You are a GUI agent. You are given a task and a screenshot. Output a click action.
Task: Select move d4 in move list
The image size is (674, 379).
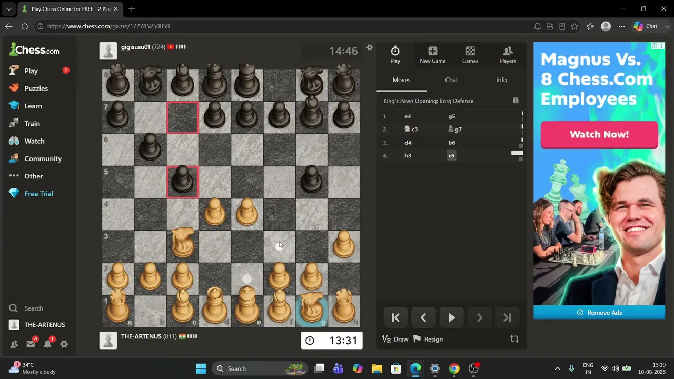[x=408, y=143]
